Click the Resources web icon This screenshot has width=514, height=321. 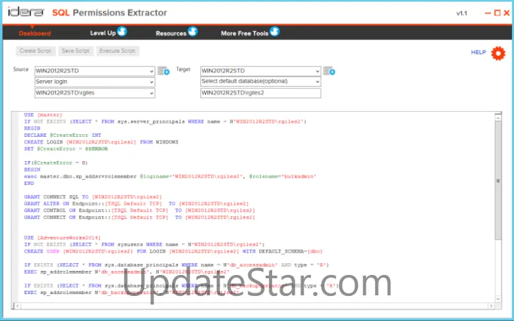[192, 32]
